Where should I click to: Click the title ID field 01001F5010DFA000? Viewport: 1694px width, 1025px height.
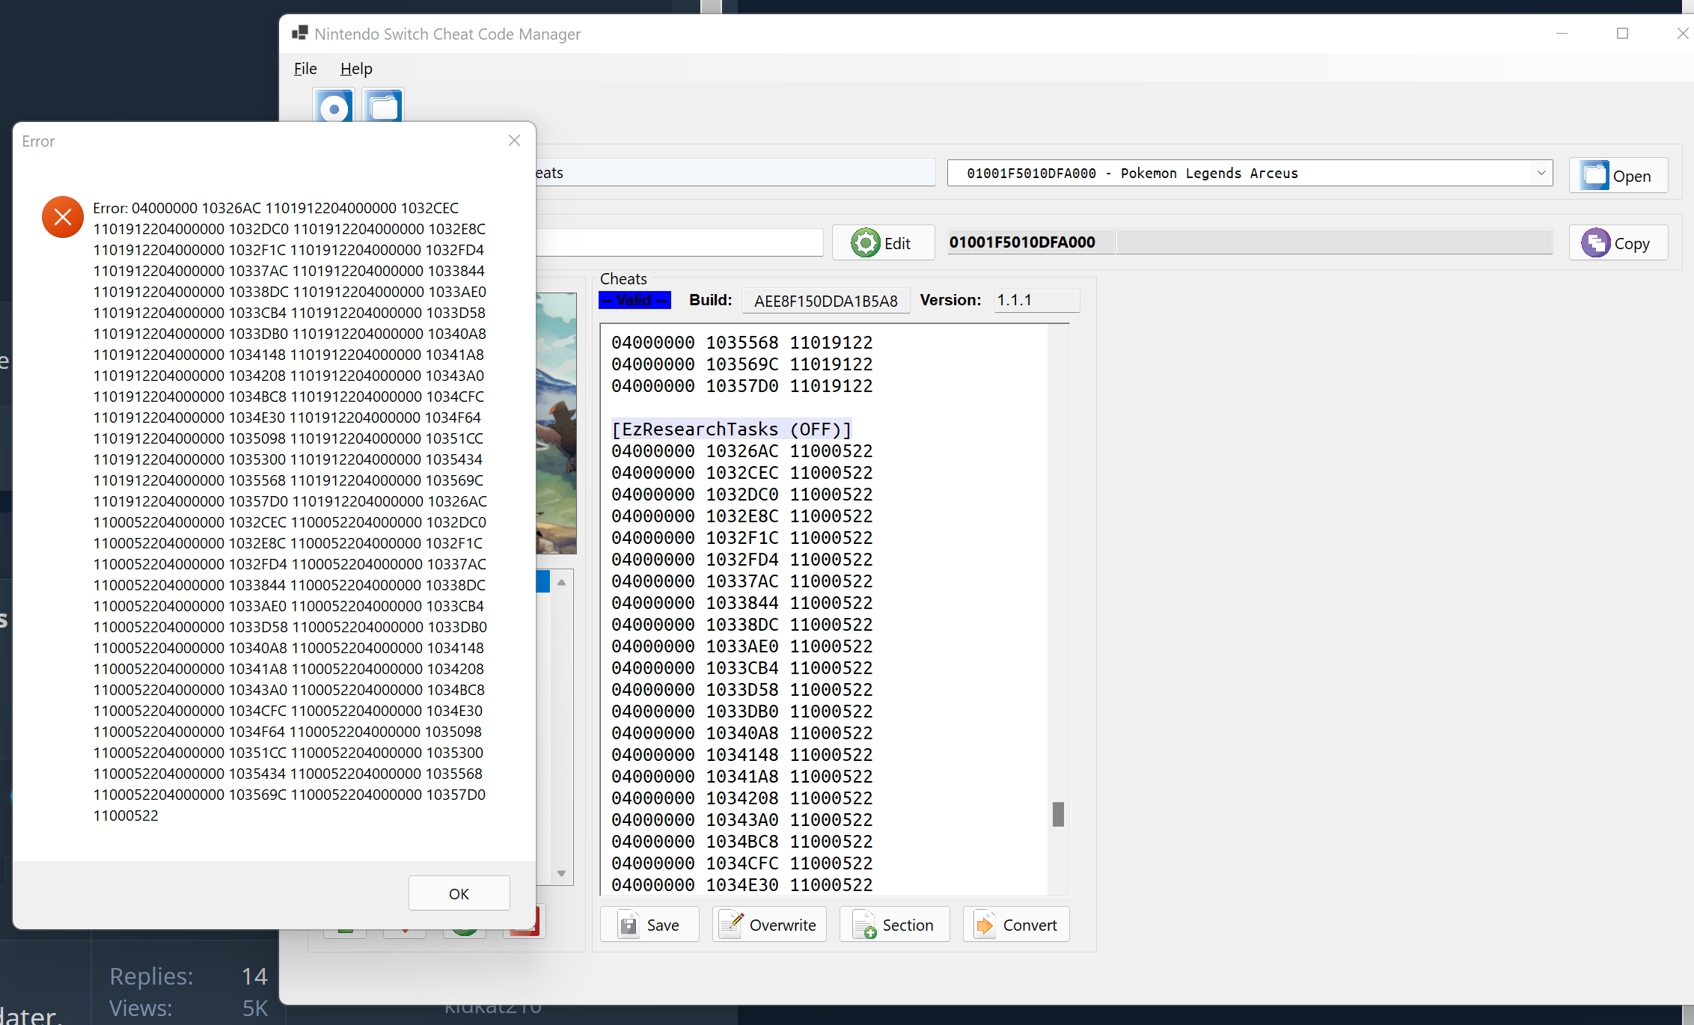point(1031,242)
